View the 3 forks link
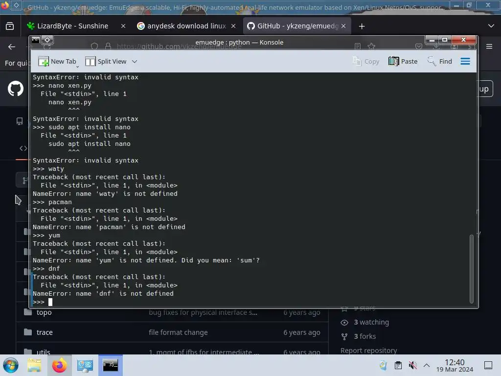The image size is (501, 376). point(364,336)
